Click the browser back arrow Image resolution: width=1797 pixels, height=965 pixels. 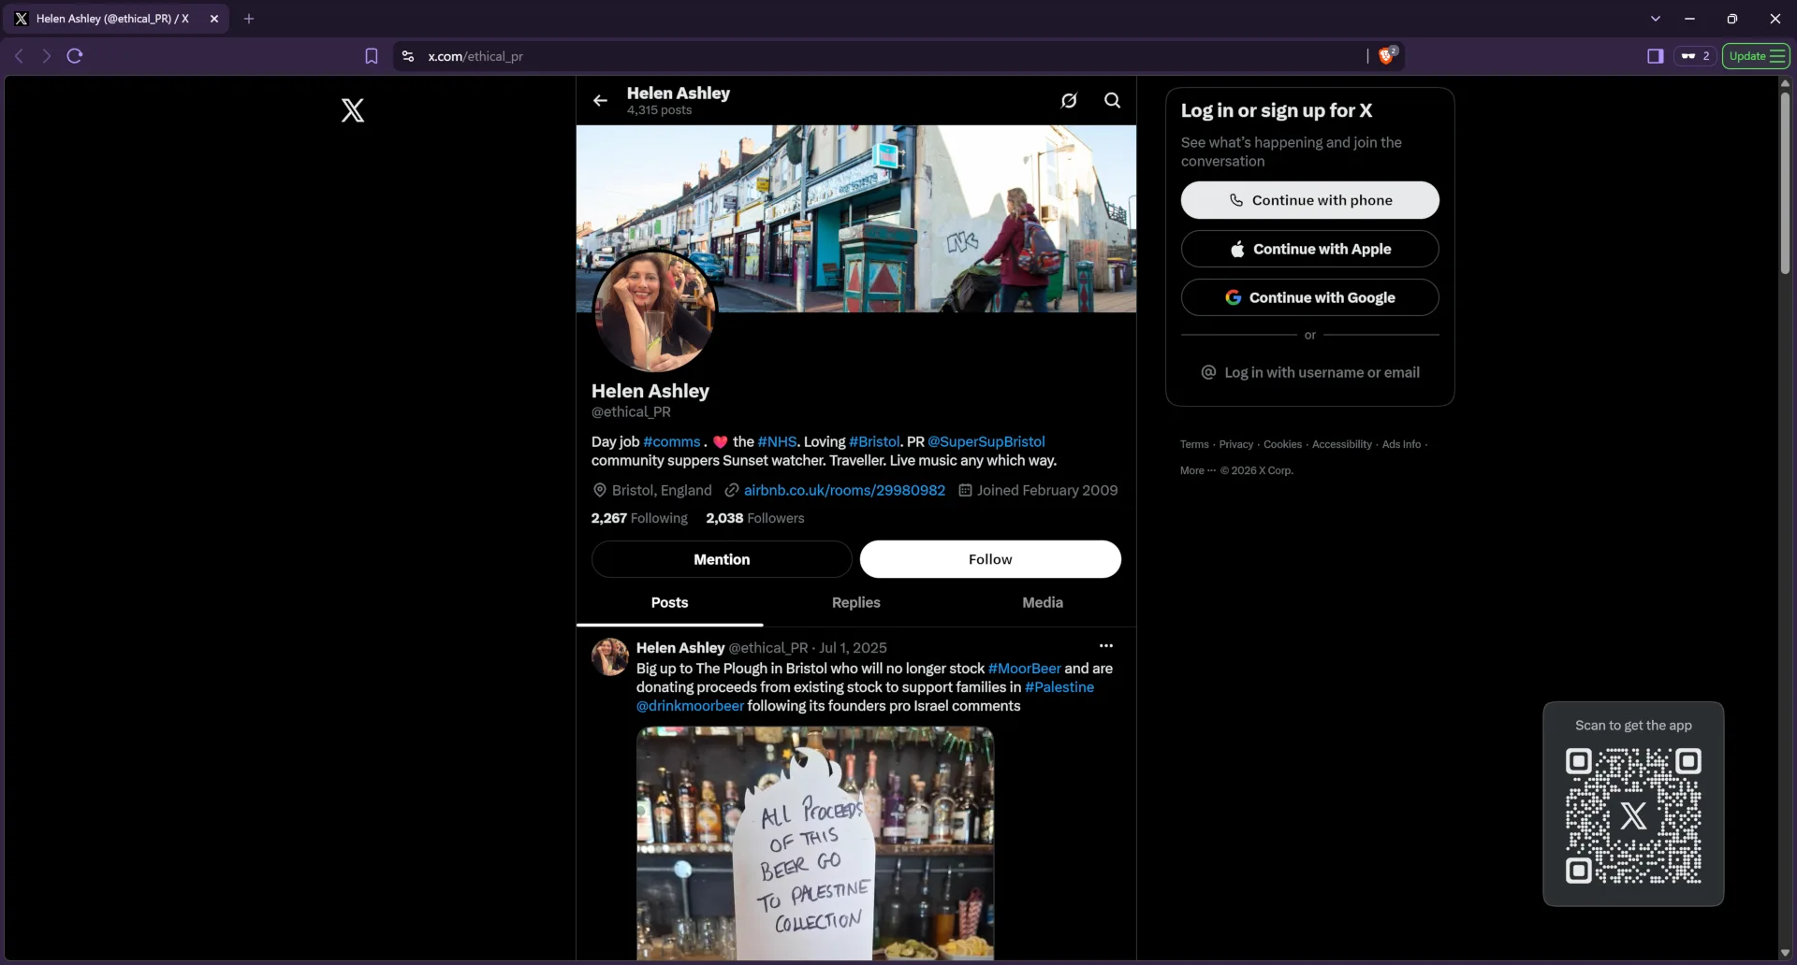pyautogui.click(x=19, y=56)
